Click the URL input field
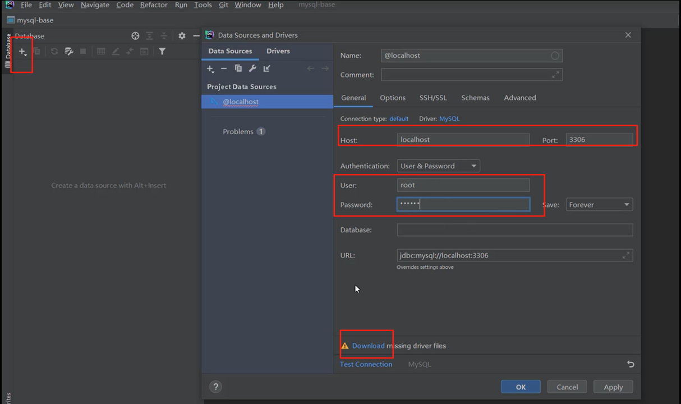 coord(515,255)
